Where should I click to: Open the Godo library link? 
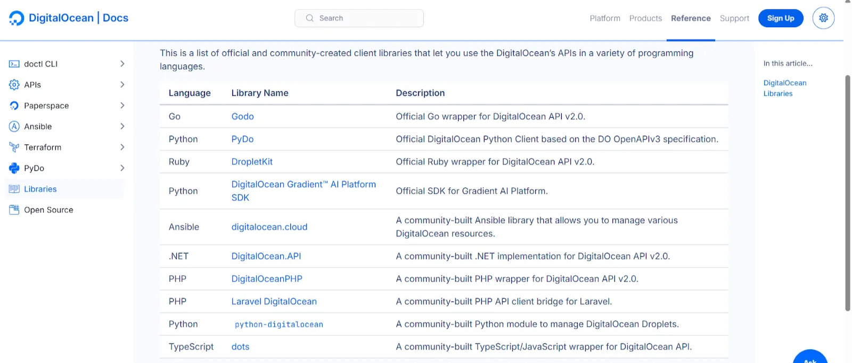point(242,117)
